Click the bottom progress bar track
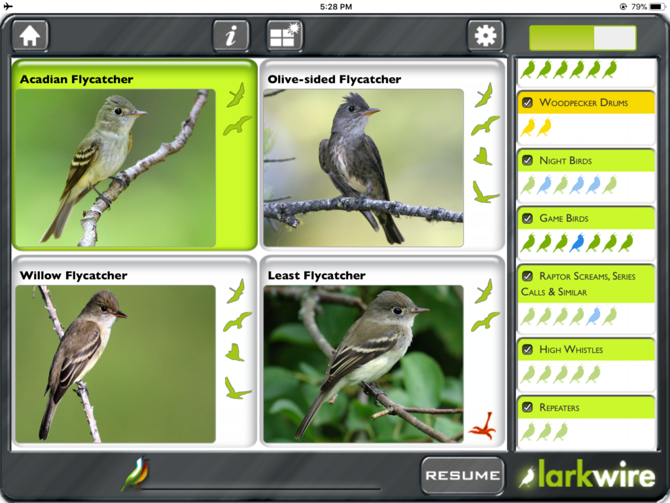670x503 pixels. click(260, 489)
